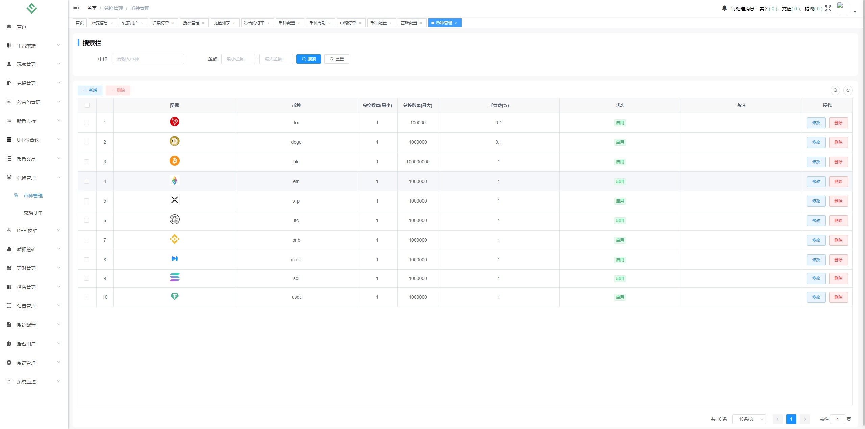
Task: Click the sidebar collapse hamburger icon
Action: pyautogui.click(x=76, y=8)
